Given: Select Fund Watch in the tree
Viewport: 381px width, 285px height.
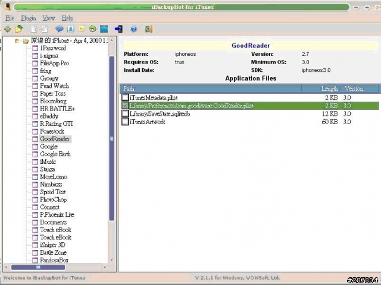Looking at the screenshot, I should (x=54, y=85).
